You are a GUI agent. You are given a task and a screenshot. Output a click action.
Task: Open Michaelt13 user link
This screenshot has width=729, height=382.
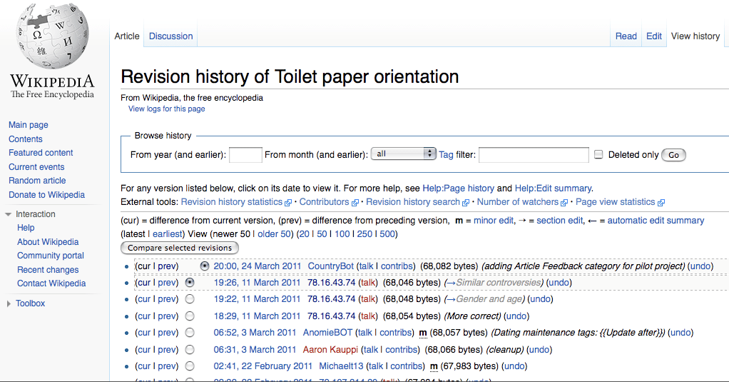click(341, 366)
